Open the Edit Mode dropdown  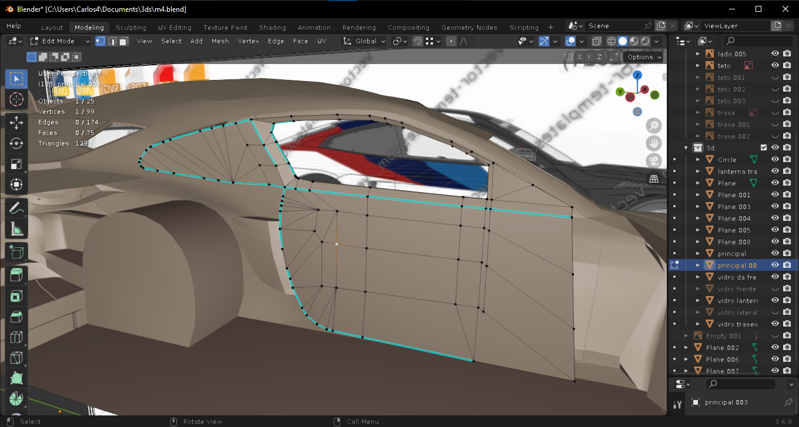[60, 41]
